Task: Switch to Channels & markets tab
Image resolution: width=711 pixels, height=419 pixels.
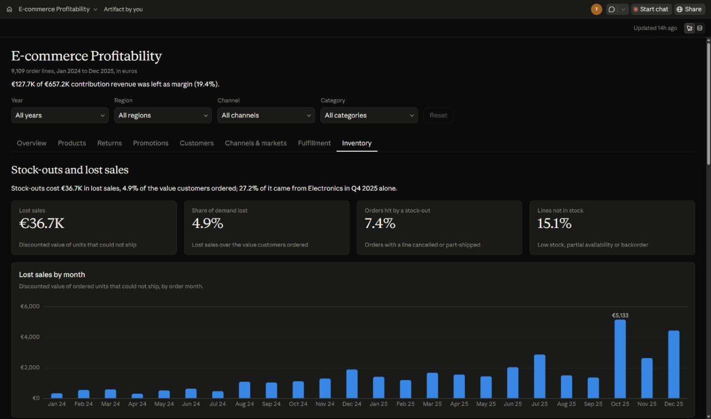Action: tap(256, 143)
